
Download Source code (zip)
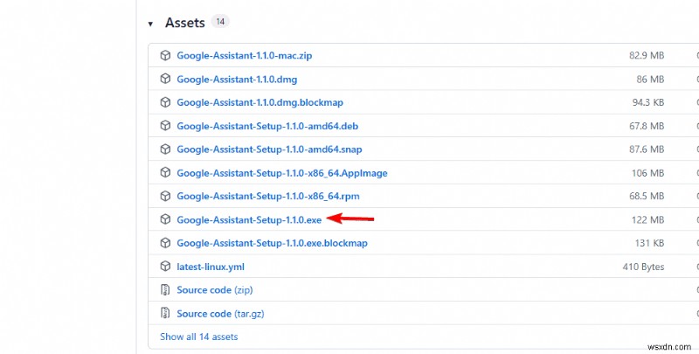pyautogui.click(x=215, y=290)
